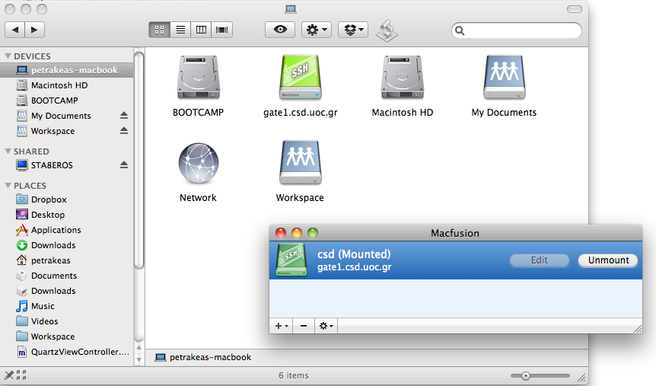This screenshot has width=656, height=386.
Task: Click petrakeas-macbook in the path bar
Action: [203, 357]
